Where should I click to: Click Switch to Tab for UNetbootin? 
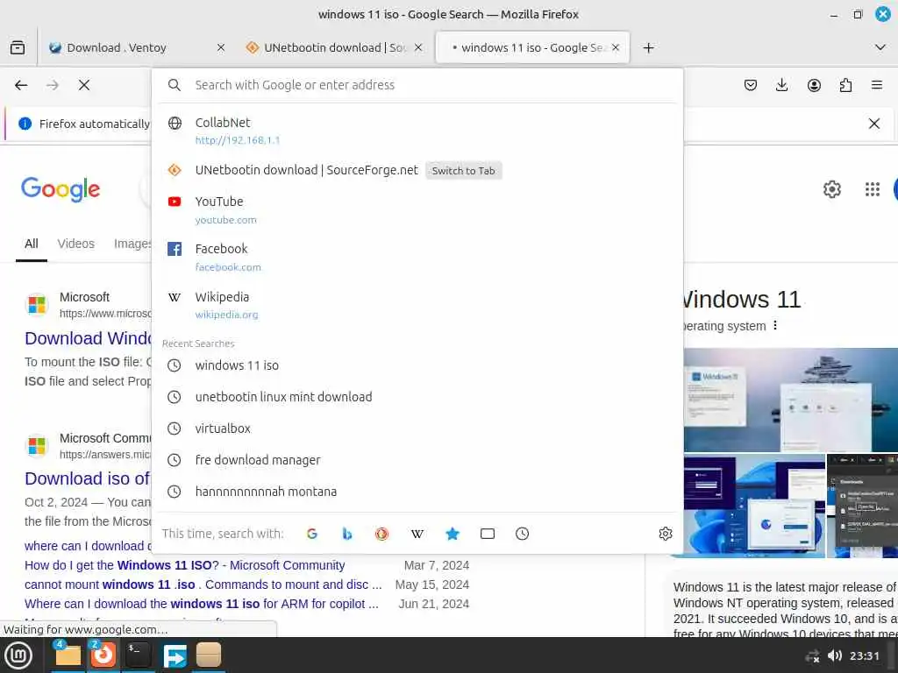(463, 171)
